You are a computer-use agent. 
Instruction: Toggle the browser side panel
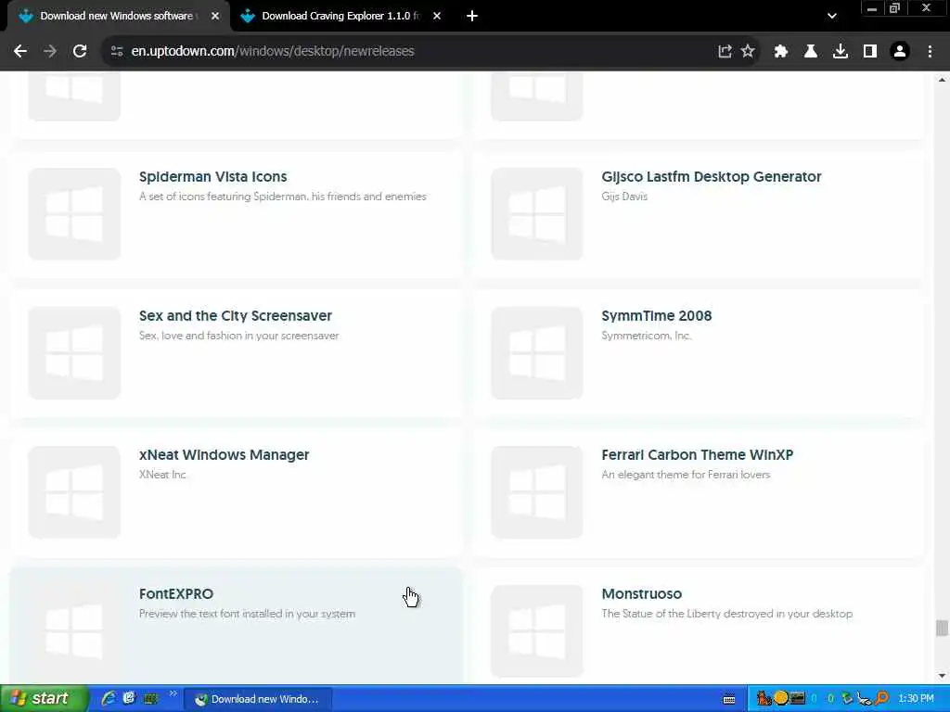point(870,52)
